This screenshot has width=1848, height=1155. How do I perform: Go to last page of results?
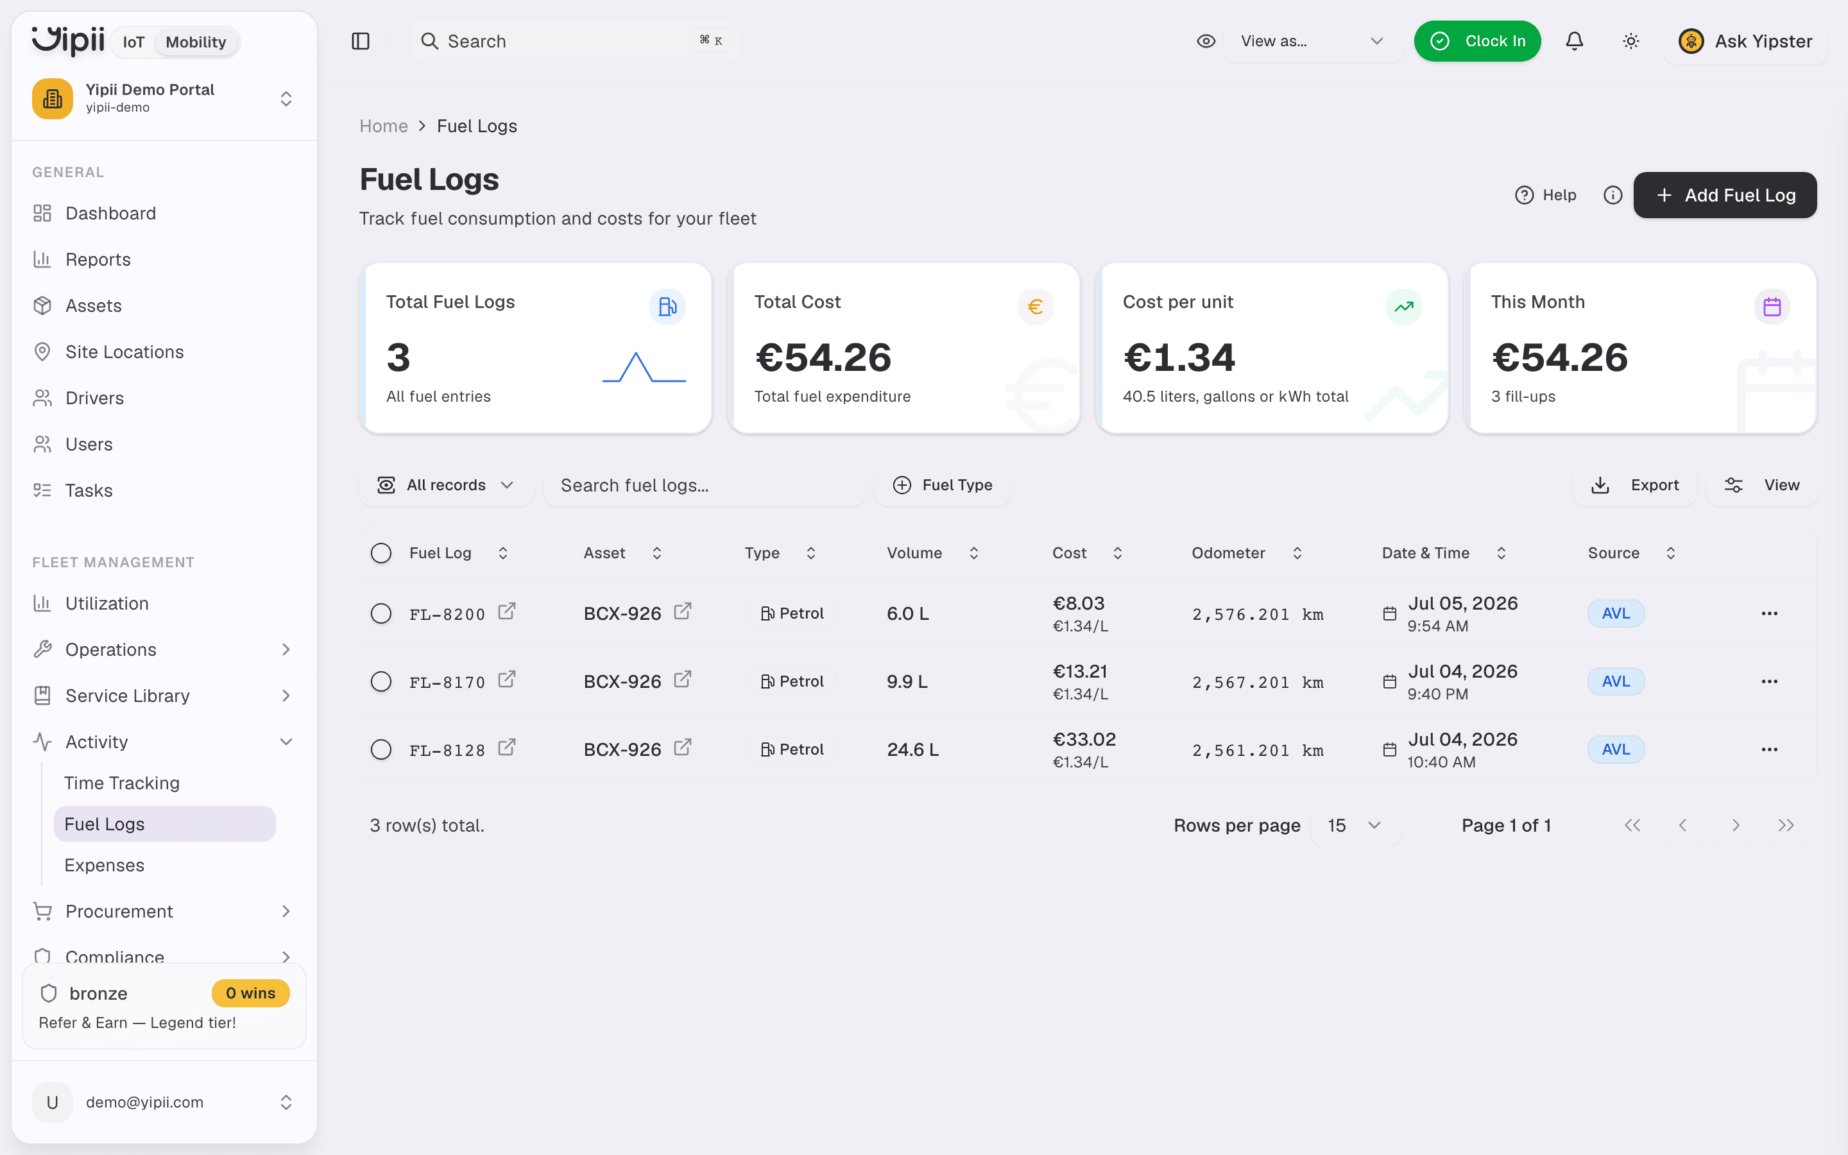(x=1786, y=825)
